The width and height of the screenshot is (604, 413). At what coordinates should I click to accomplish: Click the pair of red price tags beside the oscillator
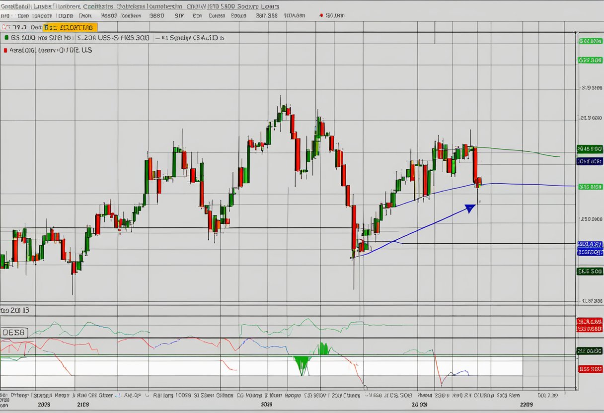point(589,325)
